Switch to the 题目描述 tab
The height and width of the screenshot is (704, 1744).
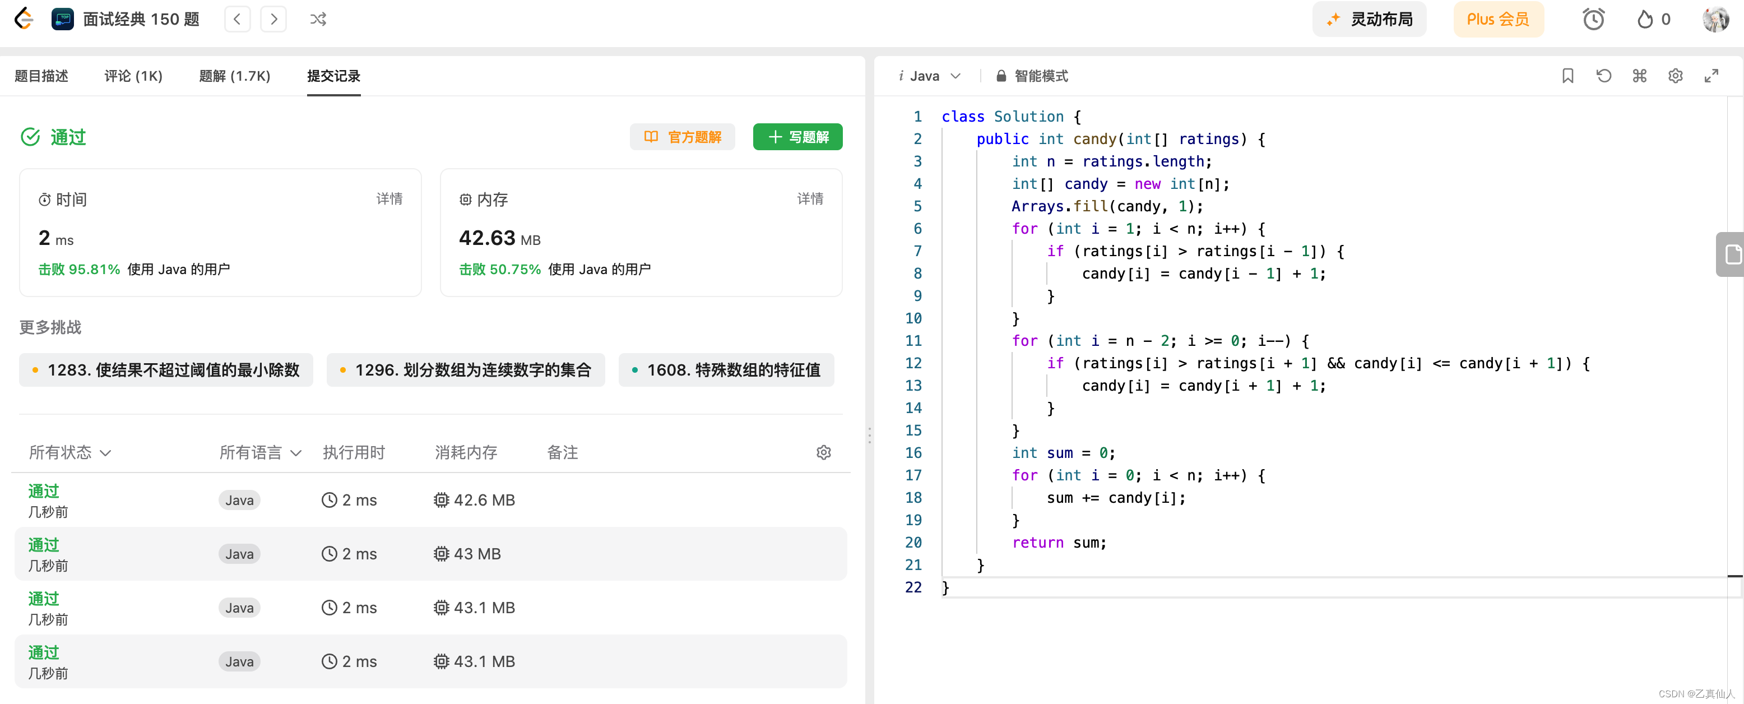pos(41,76)
